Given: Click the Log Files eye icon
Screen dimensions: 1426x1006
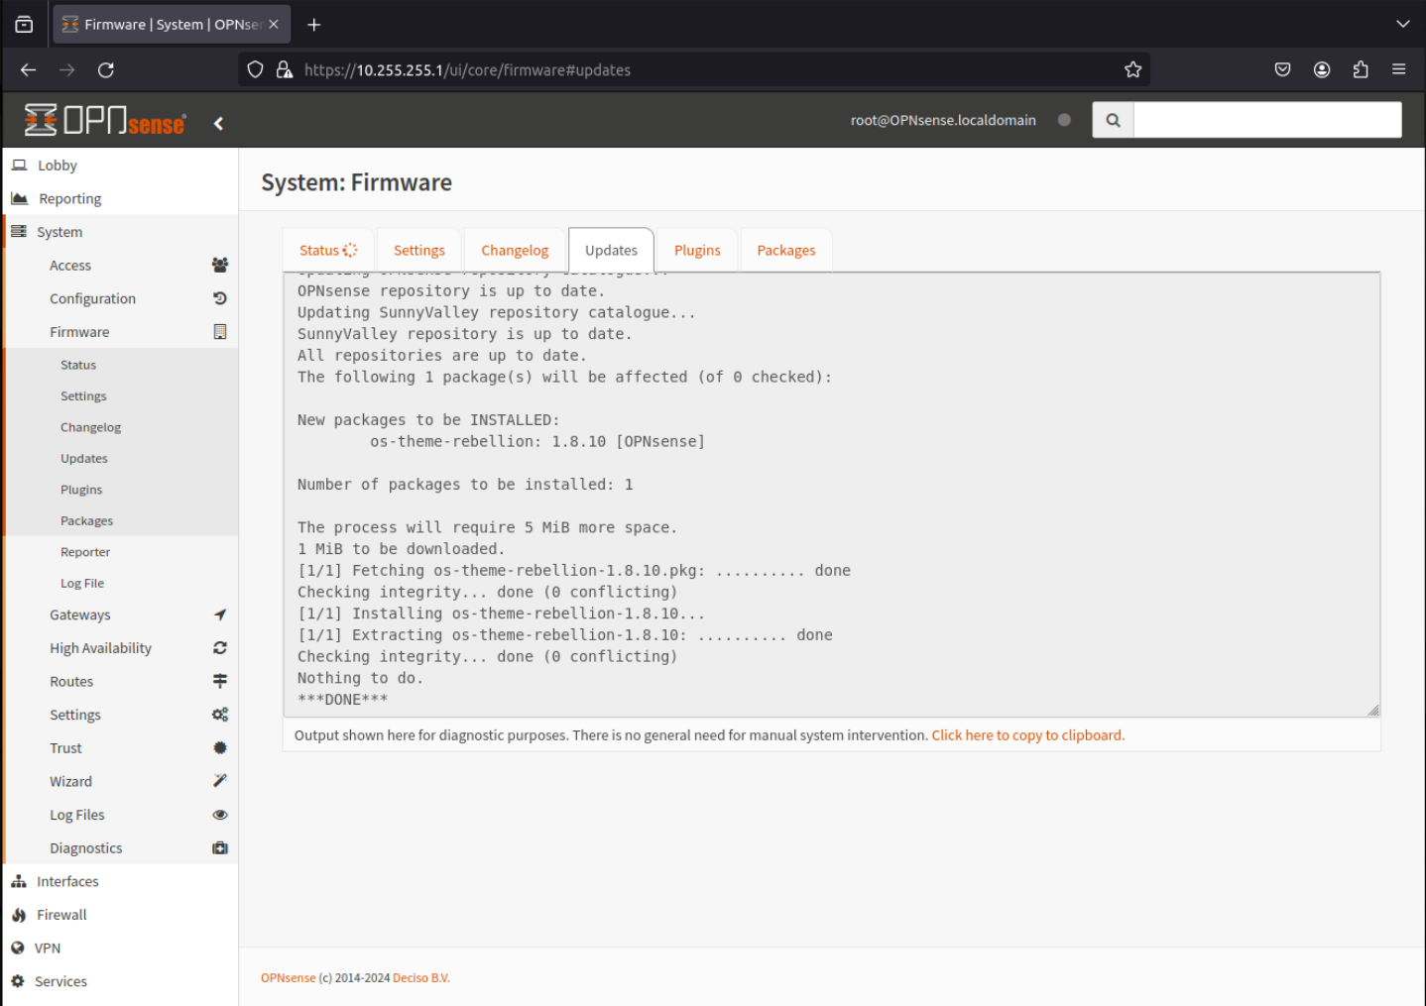Looking at the screenshot, I should 220,815.
